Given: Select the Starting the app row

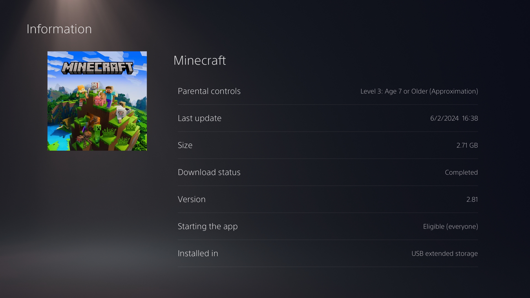Looking at the screenshot, I should [x=208, y=227].
